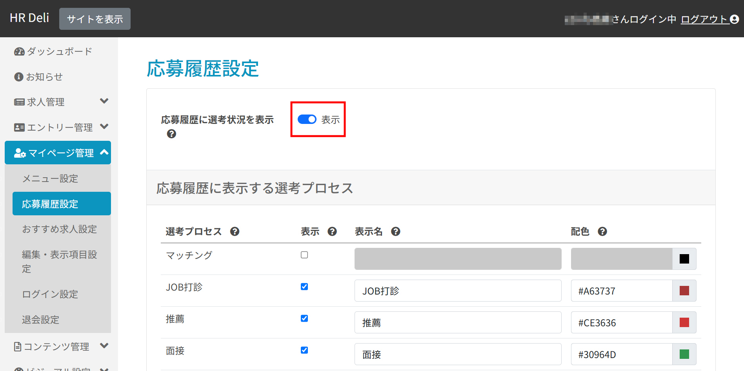Screen dimensions: 744x371
Task: Click the 応募履歴設定 page heading
Action: (x=203, y=69)
